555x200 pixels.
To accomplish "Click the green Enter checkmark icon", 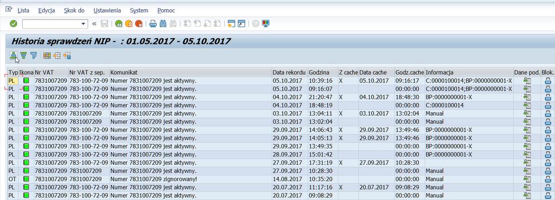I will tap(14, 24).
